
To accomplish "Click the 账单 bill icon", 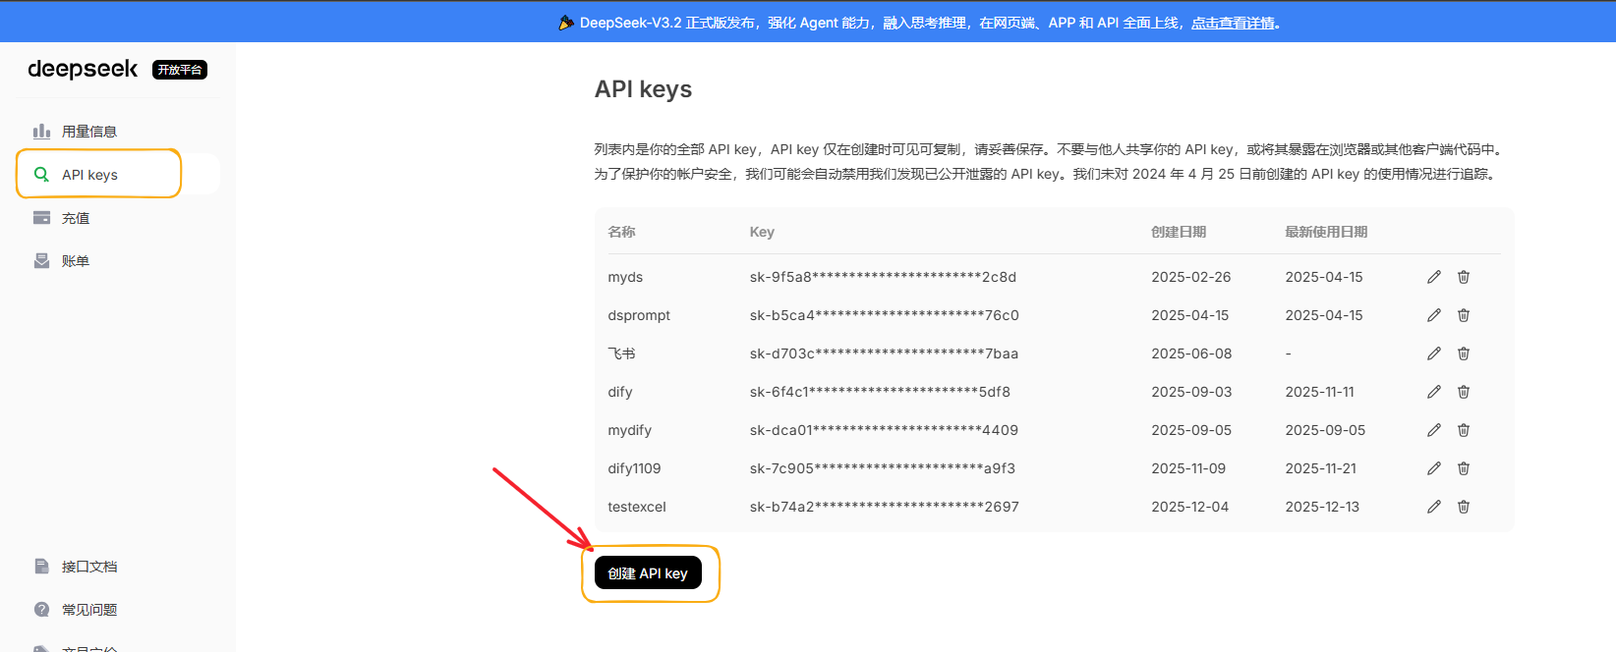I will coord(41,261).
